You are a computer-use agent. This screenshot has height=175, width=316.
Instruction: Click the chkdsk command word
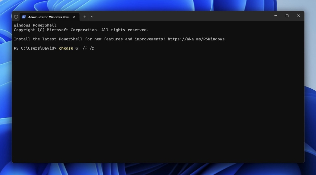66,48
